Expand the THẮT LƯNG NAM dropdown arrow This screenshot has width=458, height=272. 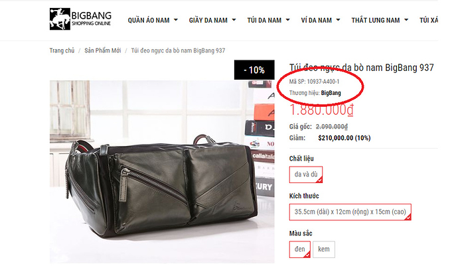406,20
